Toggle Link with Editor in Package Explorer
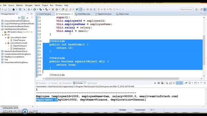 click(x=23, y=18)
